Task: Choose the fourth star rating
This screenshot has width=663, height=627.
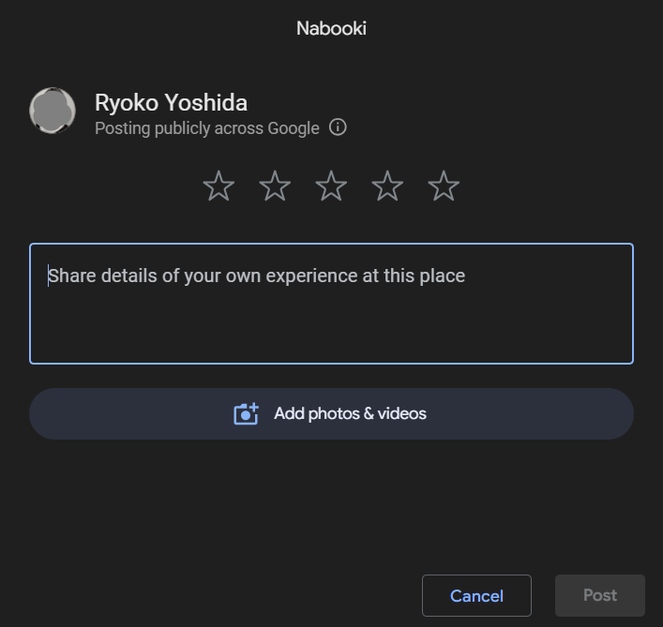Action: coord(387,186)
